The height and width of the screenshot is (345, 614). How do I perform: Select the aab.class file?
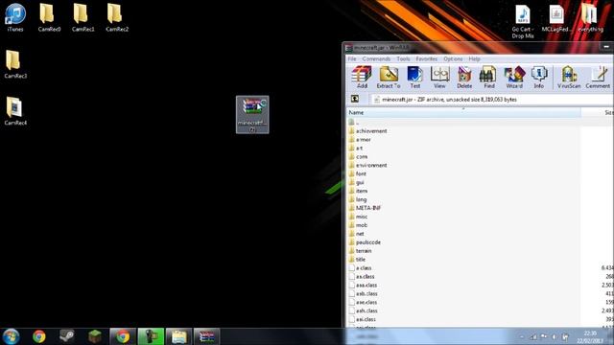click(363, 294)
